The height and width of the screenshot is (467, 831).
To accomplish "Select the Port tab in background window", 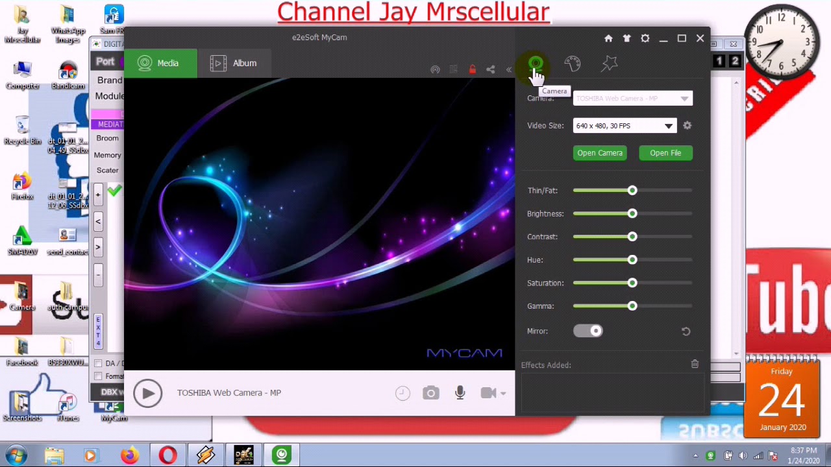I will [x=105, y=62].
